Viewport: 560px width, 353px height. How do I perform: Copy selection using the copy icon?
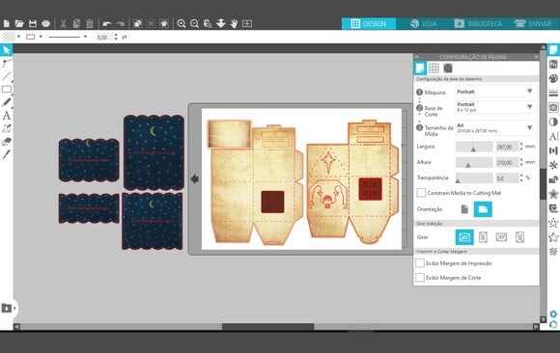[76, 23]
